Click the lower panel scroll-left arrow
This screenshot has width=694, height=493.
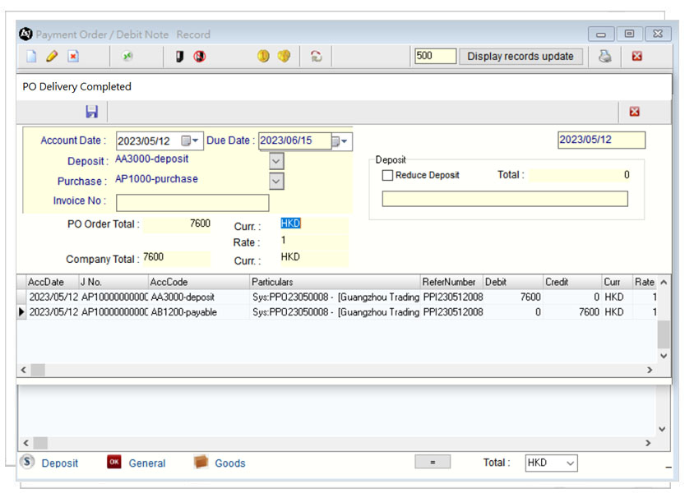[26, 443]
